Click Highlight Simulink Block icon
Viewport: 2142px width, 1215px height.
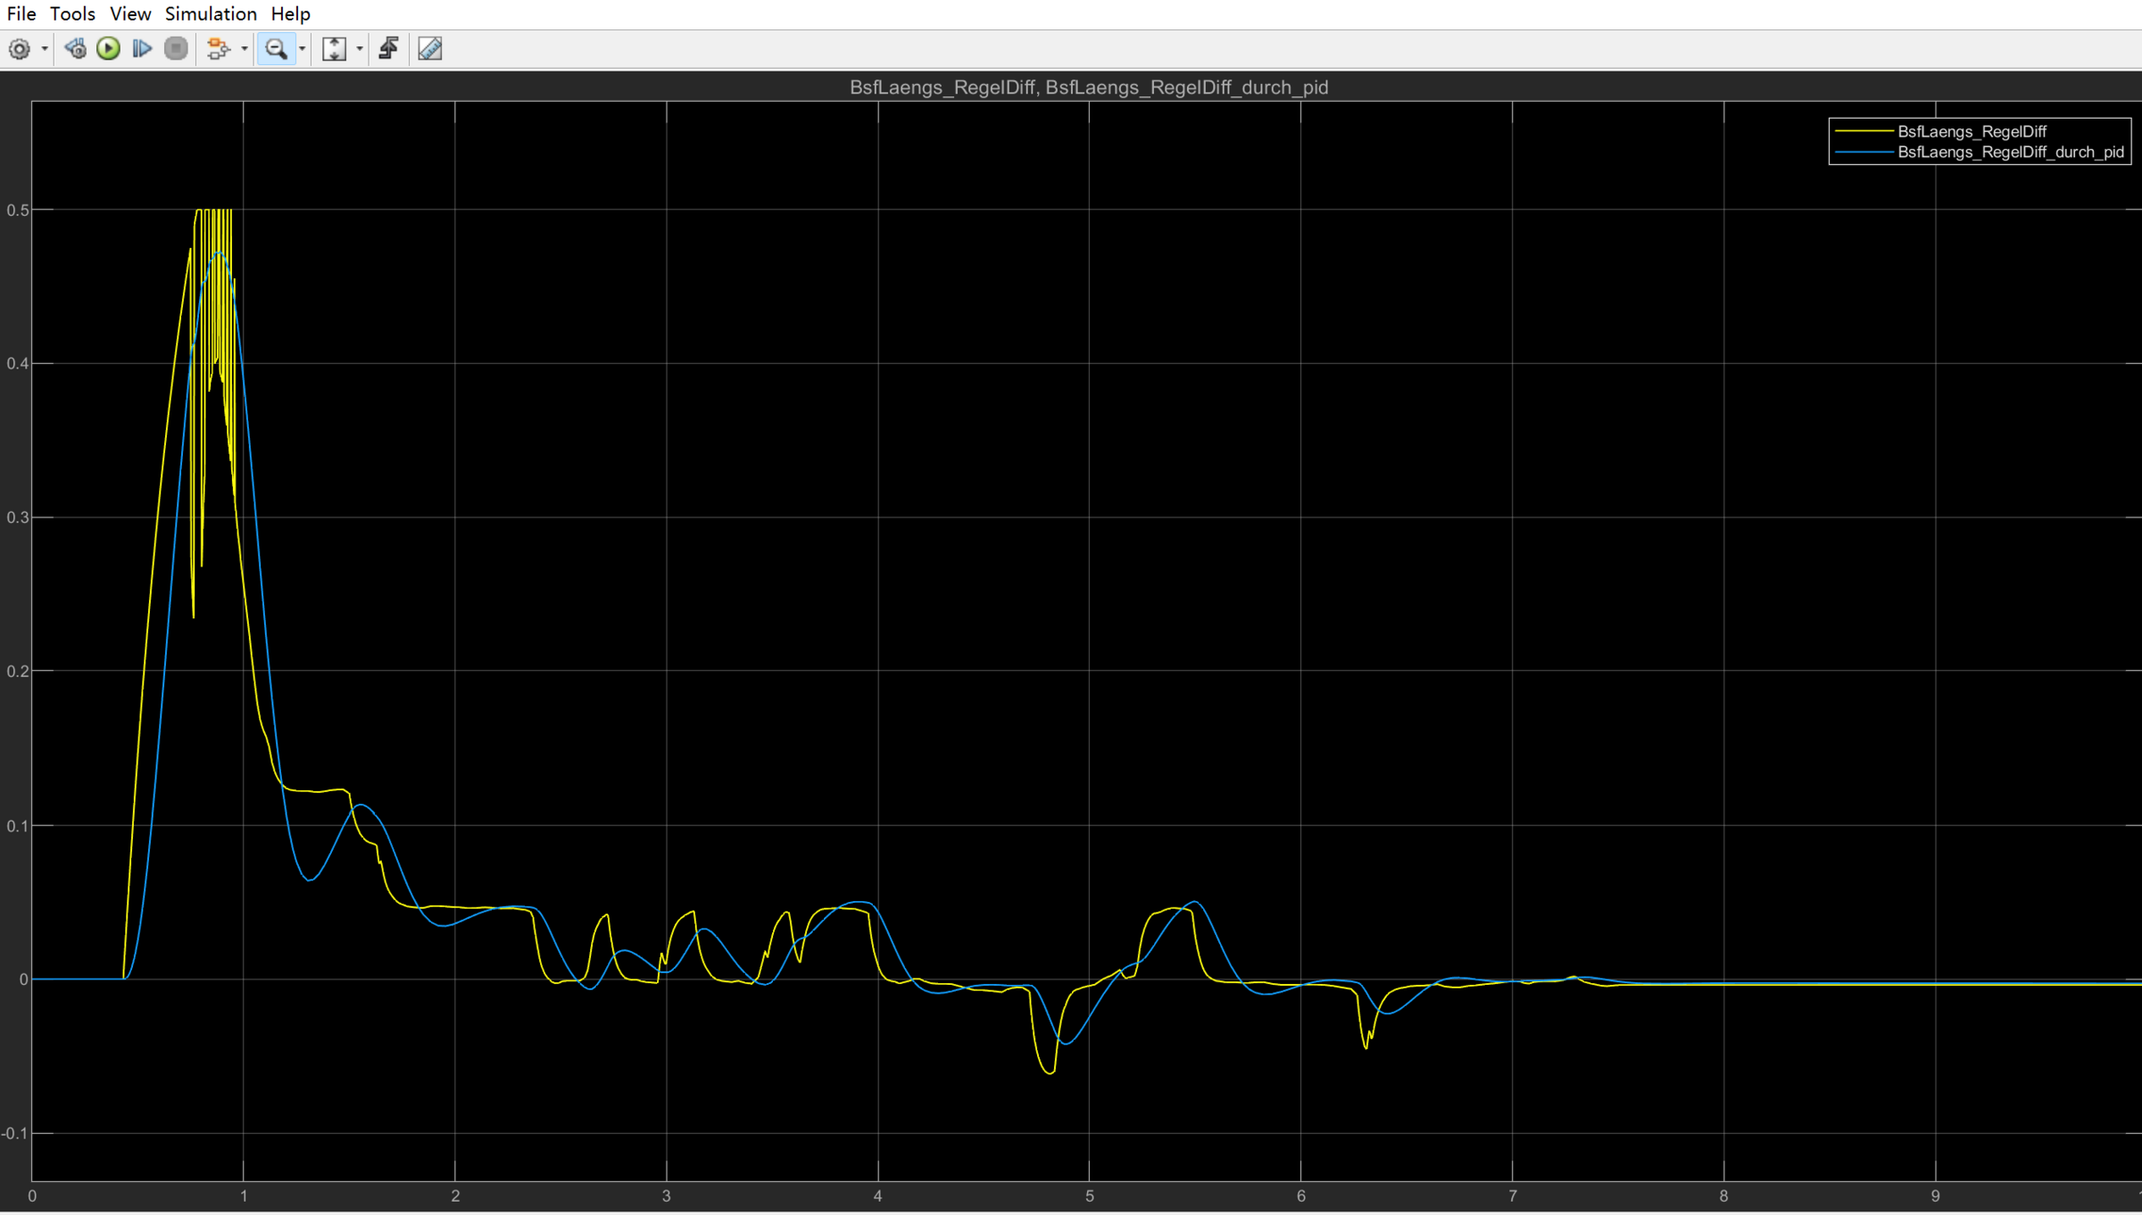pos(217,49)
